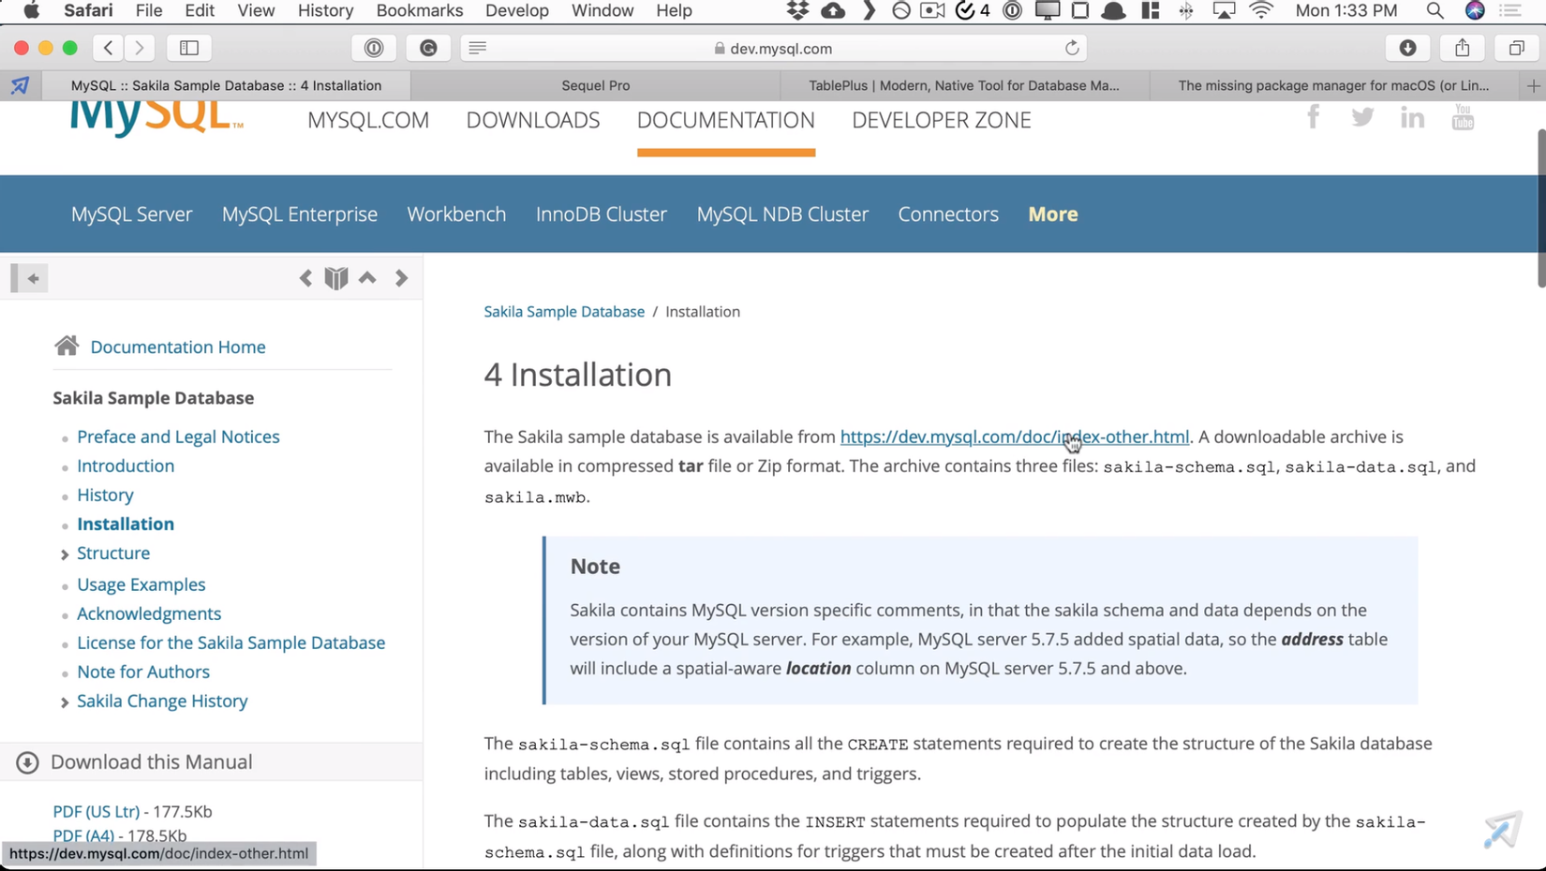Open the Share menu in Safari

pyautogui.click(x=1462, y=48)
